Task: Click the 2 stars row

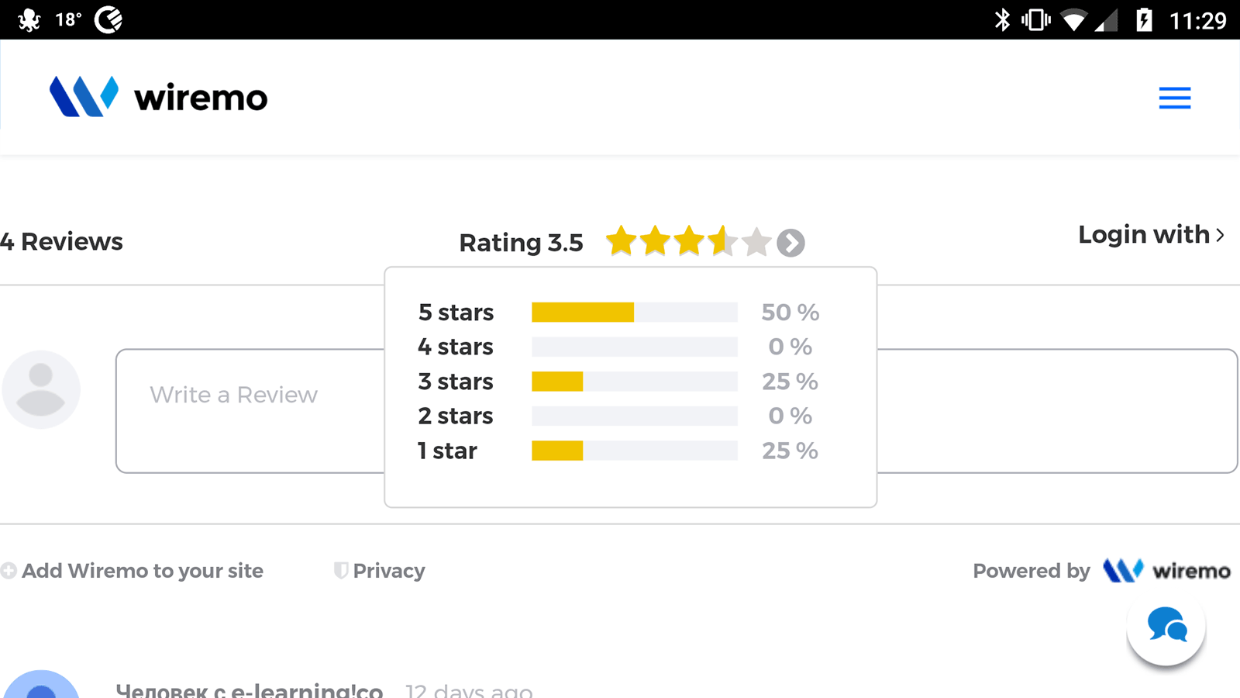Action: (618, 416)
